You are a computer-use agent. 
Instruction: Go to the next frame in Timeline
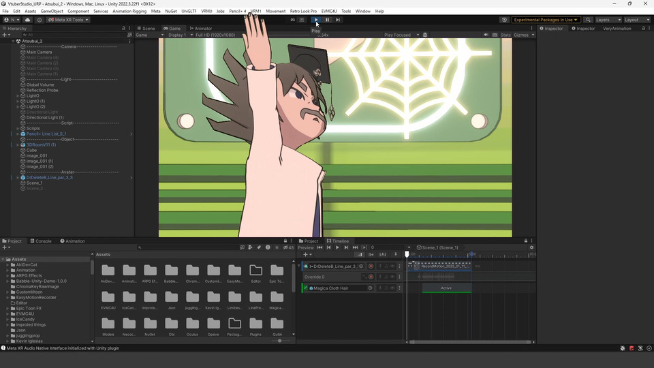point(346,247)
